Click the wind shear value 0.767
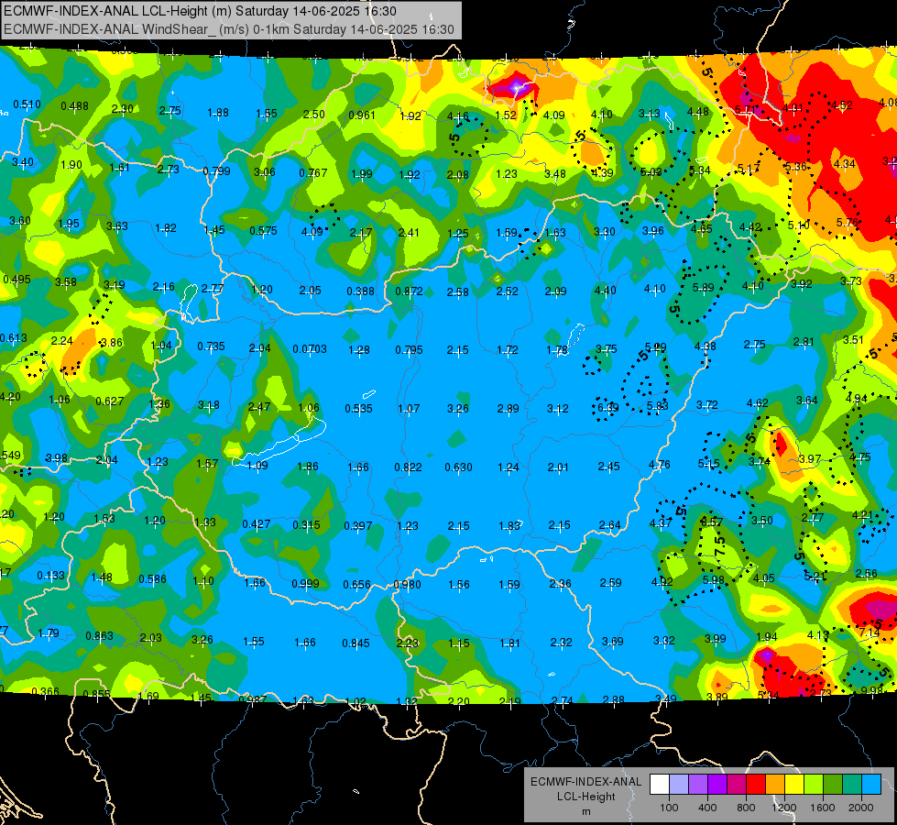The image size is (897, 825). point(313,173)
